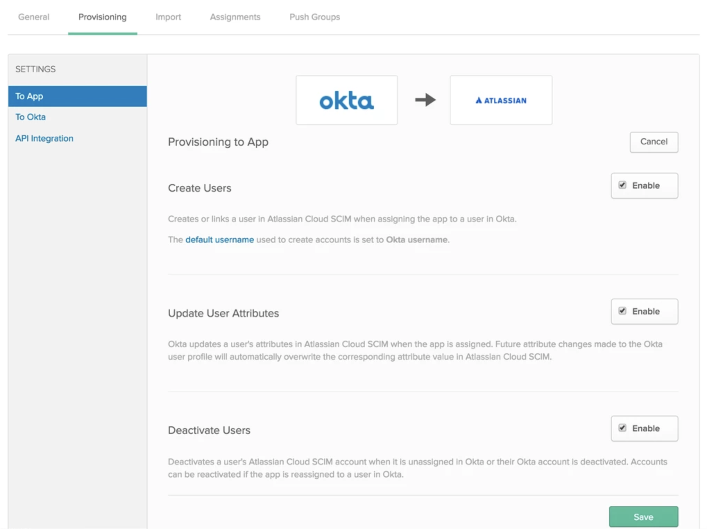The width and height of the screenshot is (707, 529).
Task: Go to the Assignments tab
Action: click(x=235, y=17)
